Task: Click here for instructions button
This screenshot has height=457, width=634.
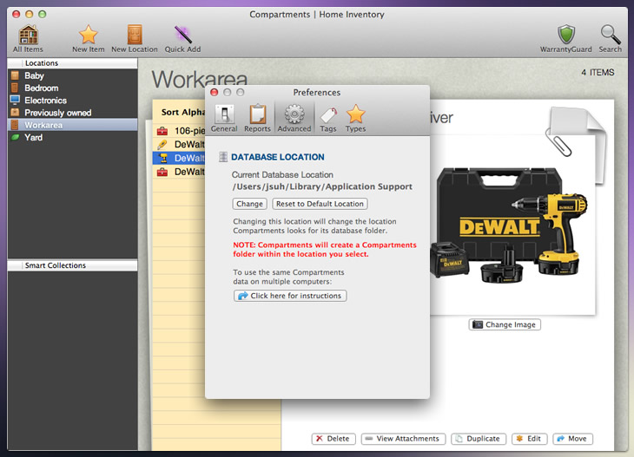Action: coord(290,296)
